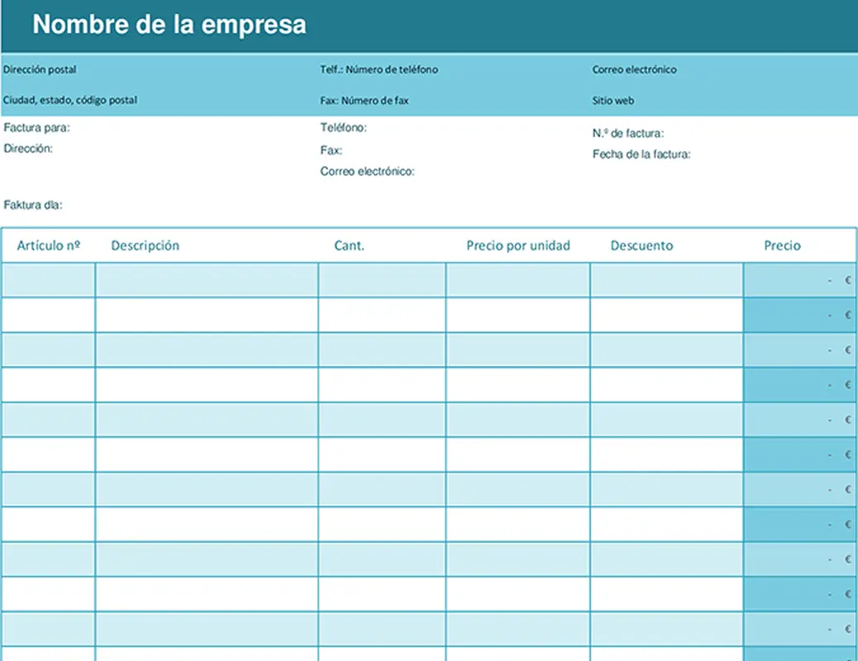The width and height of the screenshot is (858, 661).
Task: Select the 'Faktura dla:' label
Action: click(x=33, y=205)
